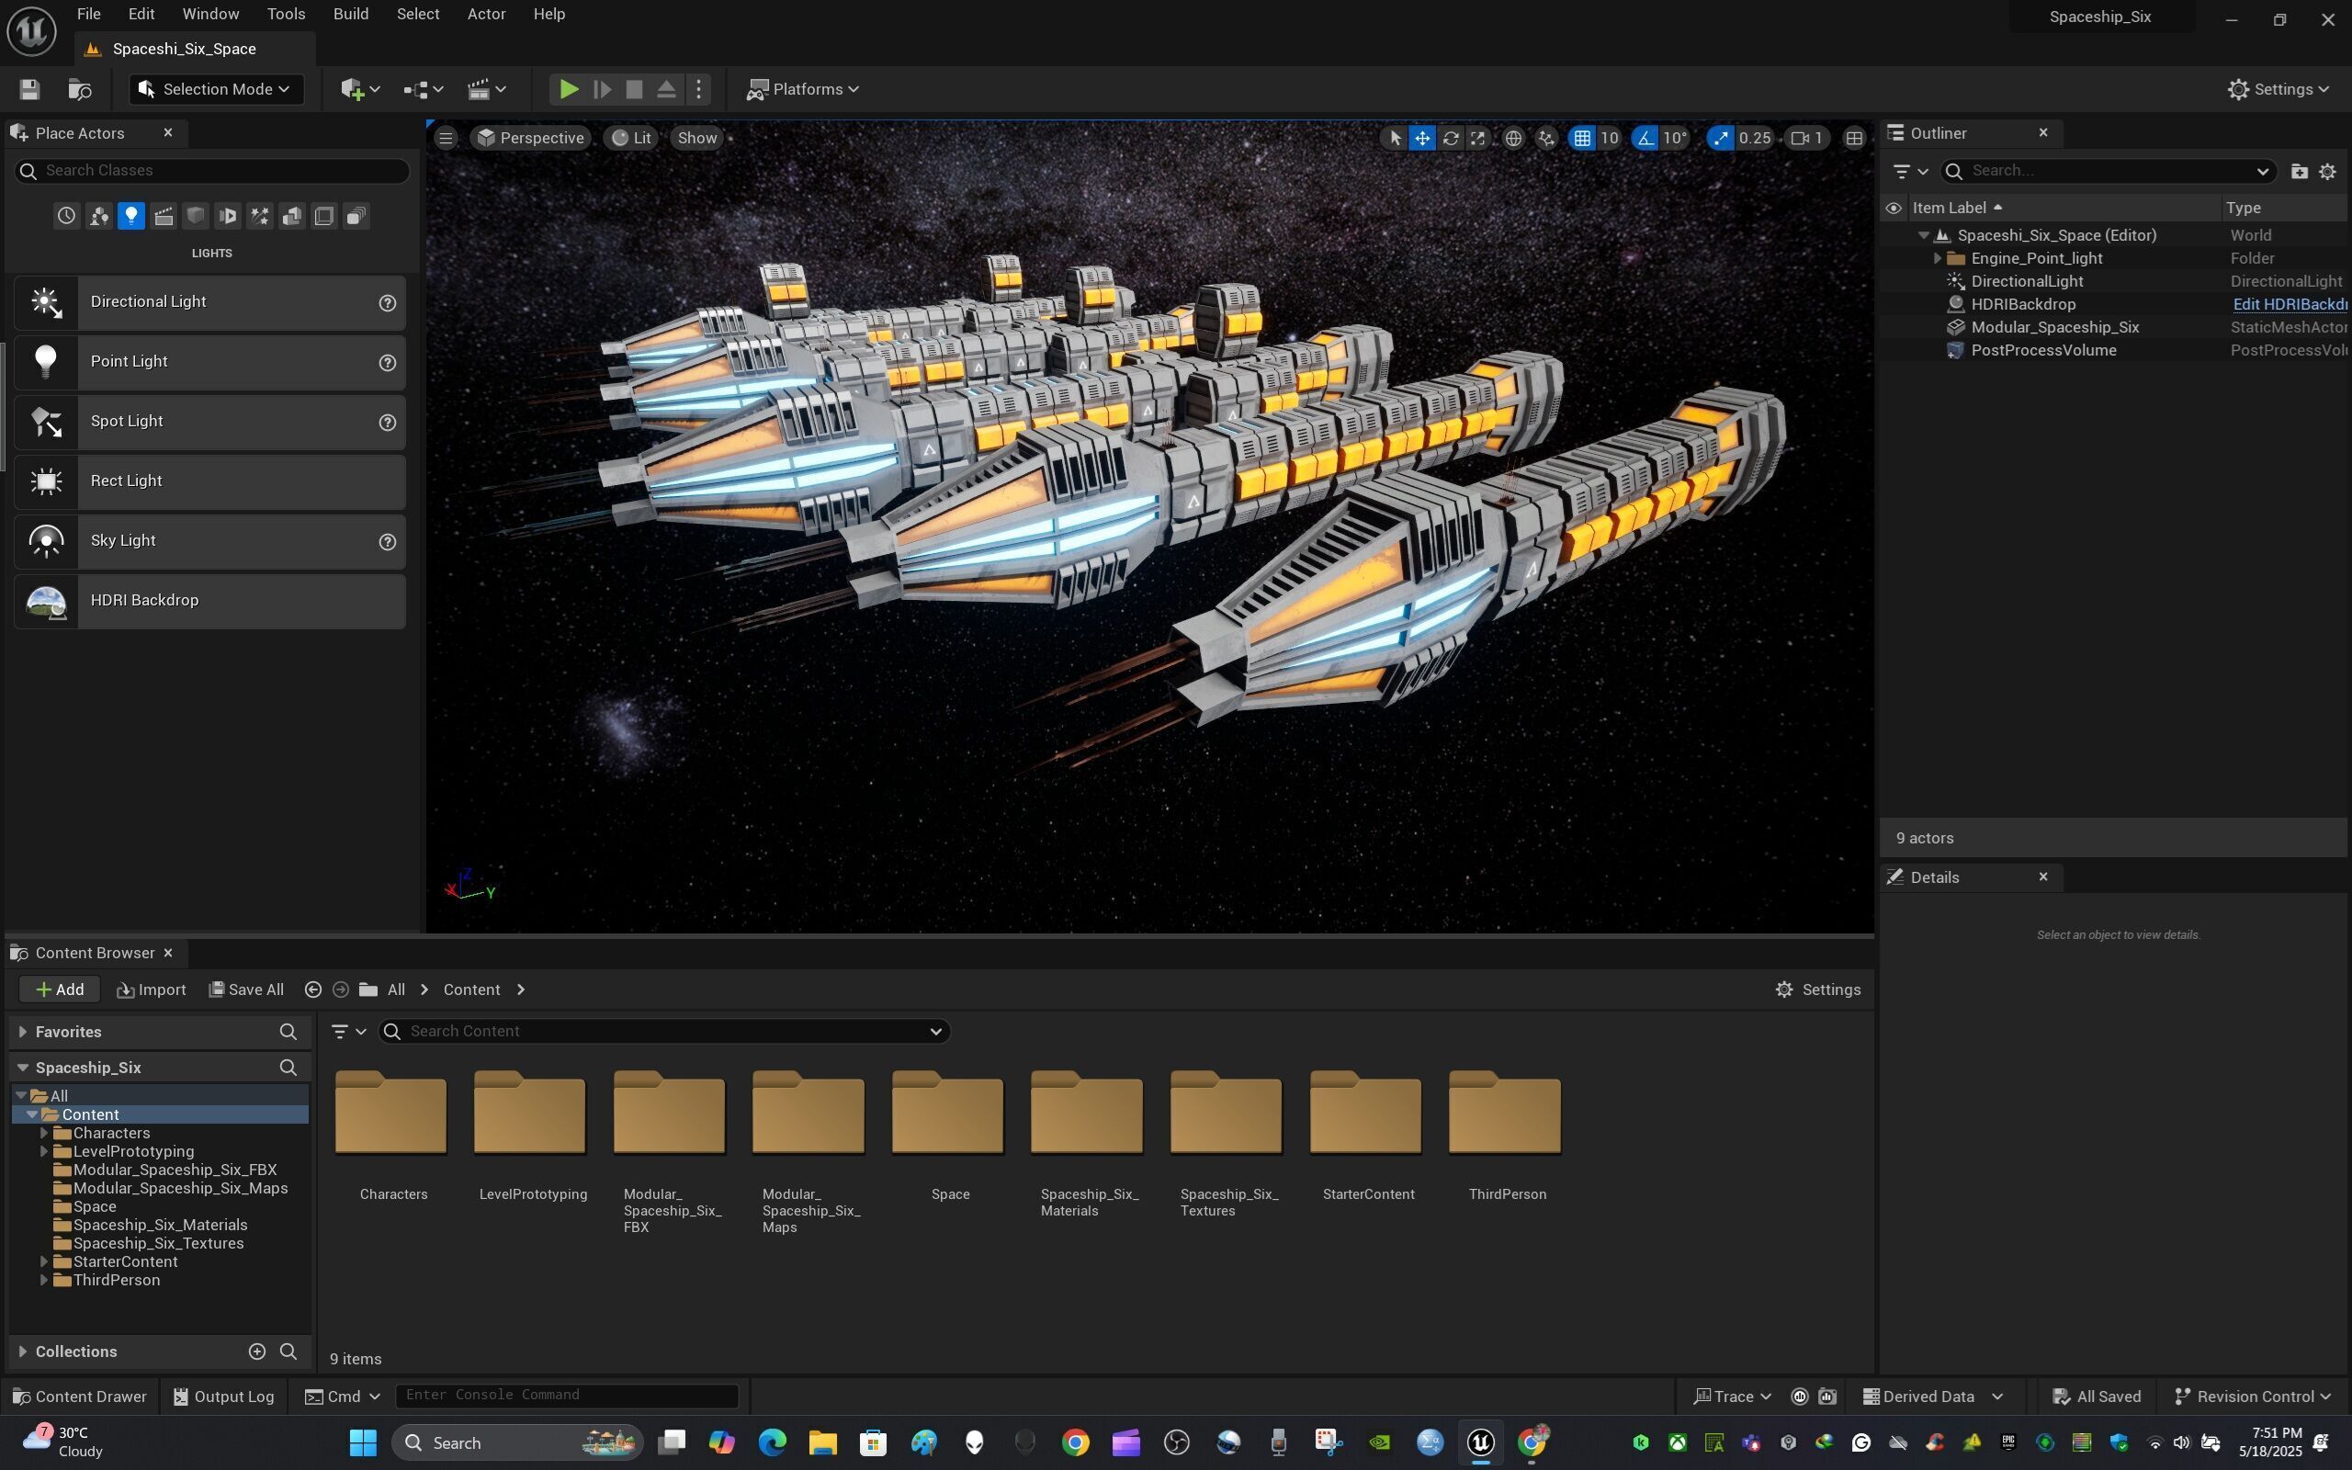Expand the Favorites section
The width and height of the screenshot is (2352, 1470).
[x=22, y=1033]
